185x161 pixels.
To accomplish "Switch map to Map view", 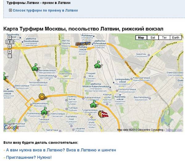I will pyautogui.click(x=141, y=38).
